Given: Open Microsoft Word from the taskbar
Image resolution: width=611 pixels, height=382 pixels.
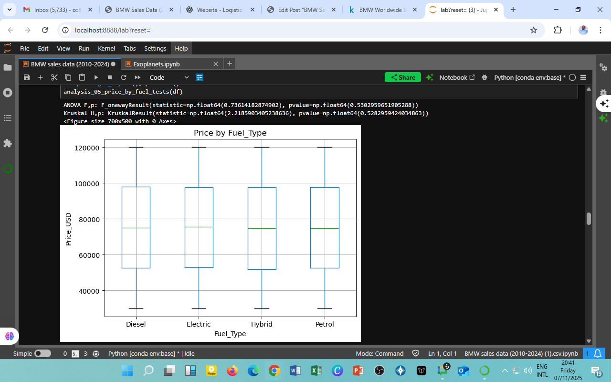Looking at the screenshot, I should click(x=295, y=371).
